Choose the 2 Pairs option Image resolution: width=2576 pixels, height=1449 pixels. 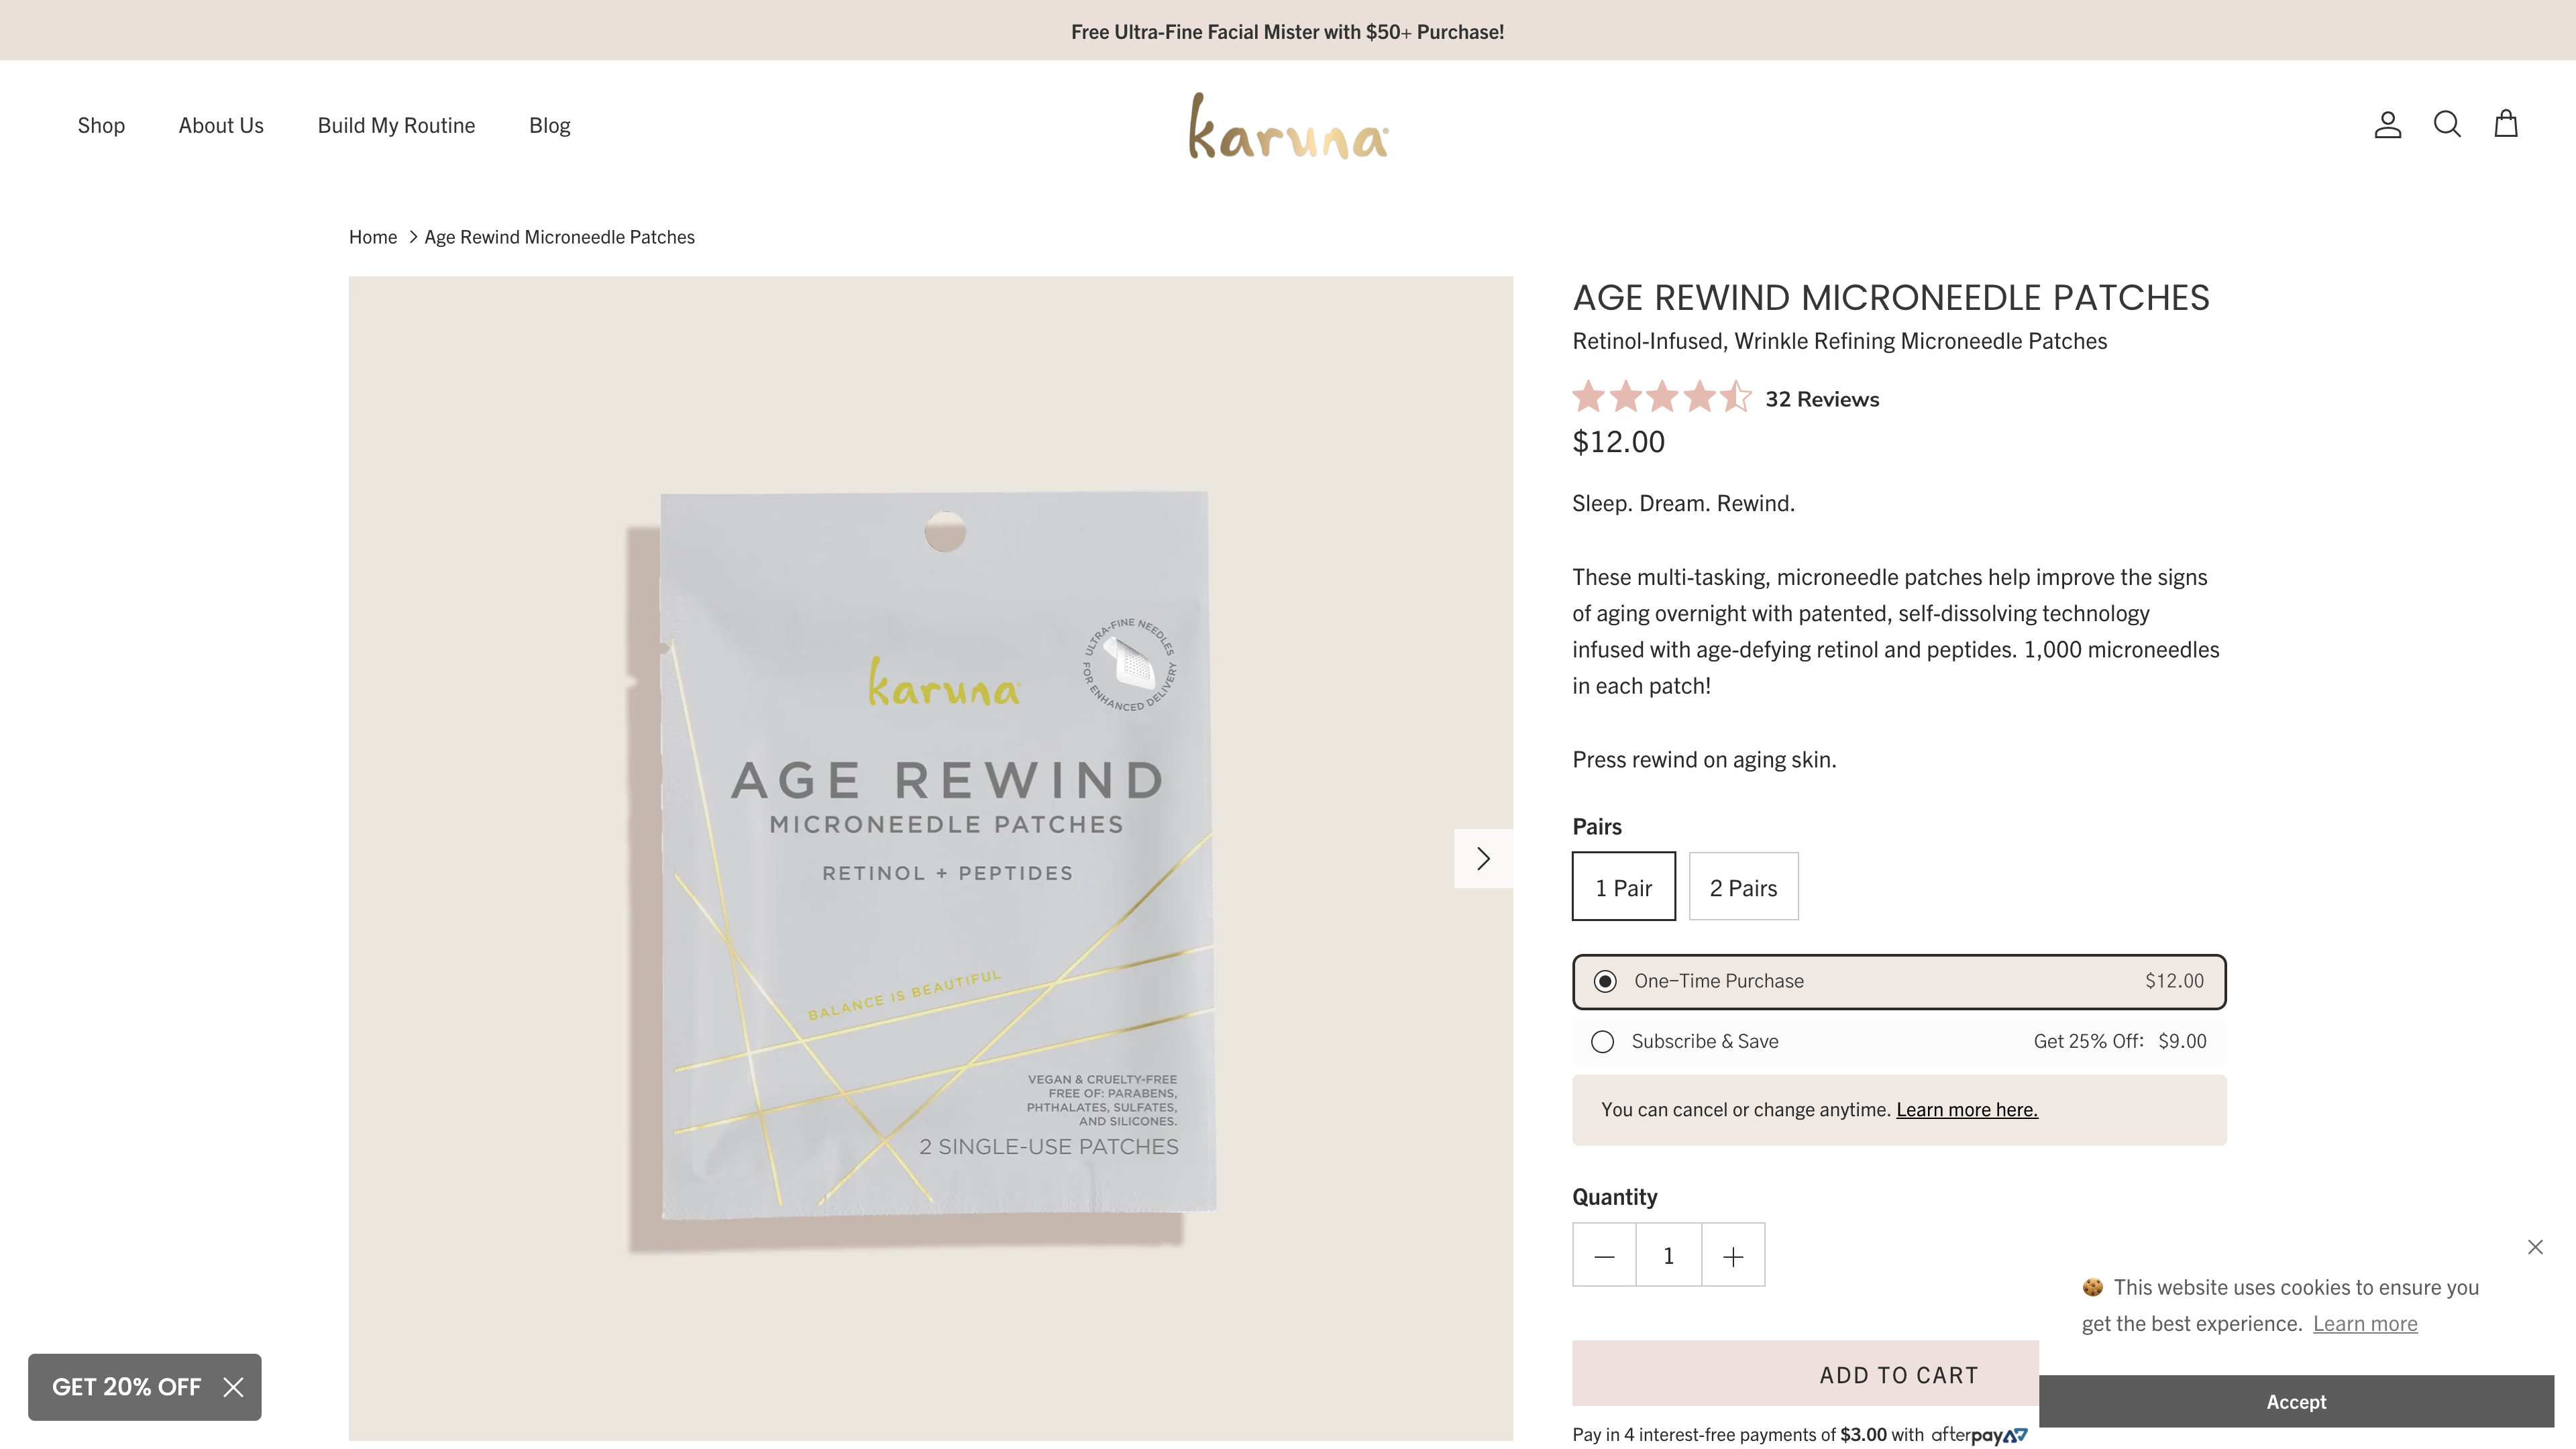1743,887
